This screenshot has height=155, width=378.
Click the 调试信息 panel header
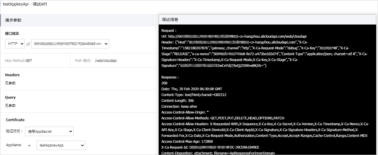[267, 20]
